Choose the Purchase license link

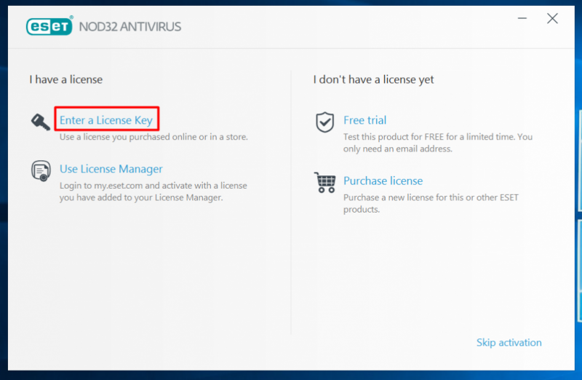coord(383,181)
